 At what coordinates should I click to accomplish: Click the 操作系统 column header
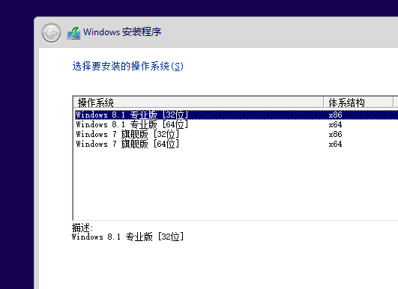(199, 103)
